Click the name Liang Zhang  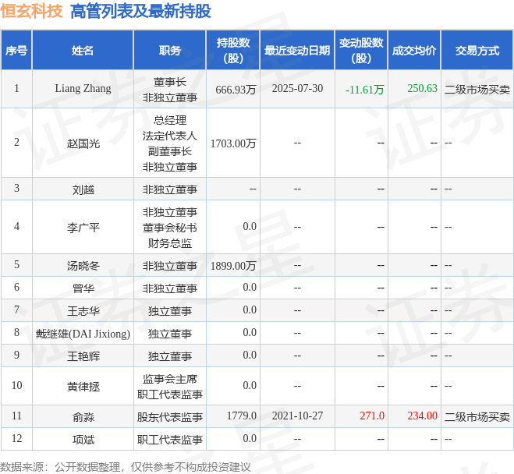(83, 88)
